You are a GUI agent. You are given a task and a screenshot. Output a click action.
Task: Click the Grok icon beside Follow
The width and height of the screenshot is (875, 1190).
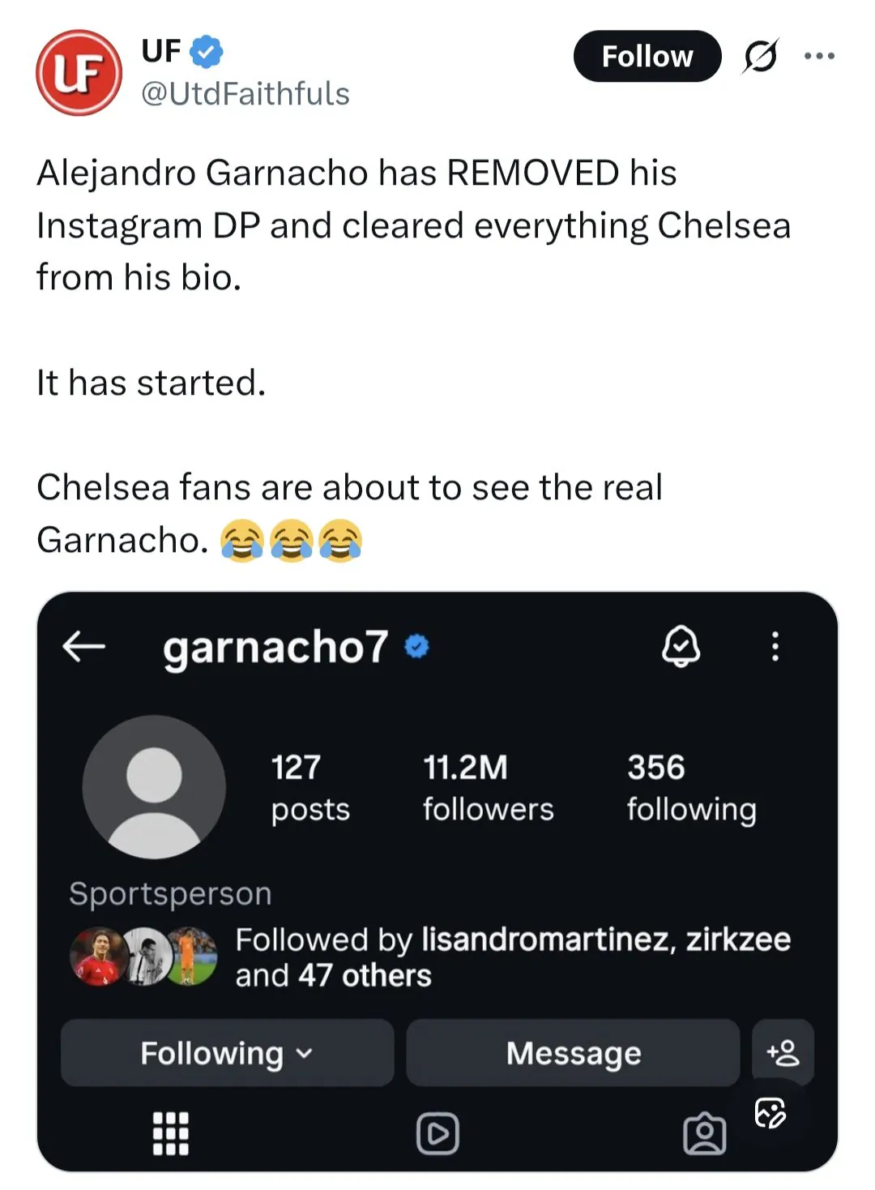pos(760,57)
